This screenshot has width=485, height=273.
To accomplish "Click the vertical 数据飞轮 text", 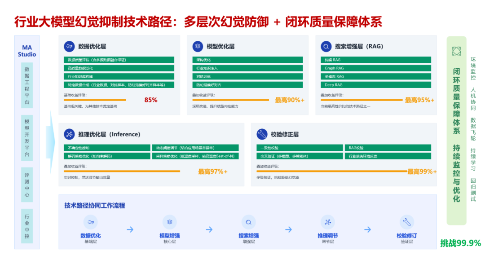I will 473,129.
